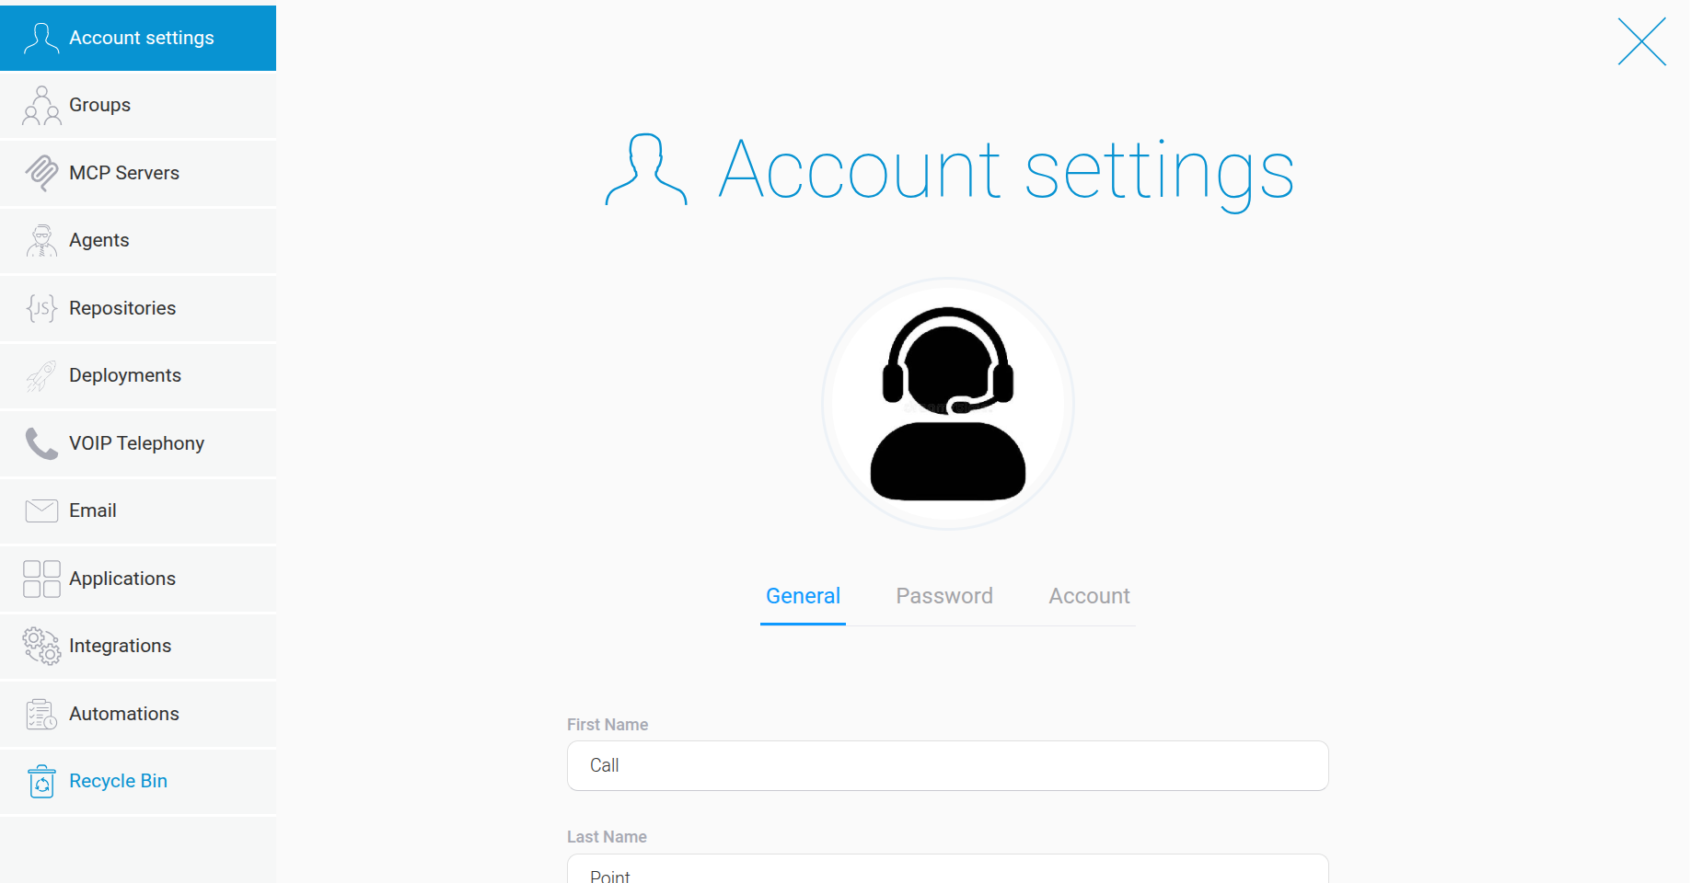The width and height of the screenshot is (1690, 883).
Task: Click the Recycle Bin trash icon
Action: click(41, 781)
